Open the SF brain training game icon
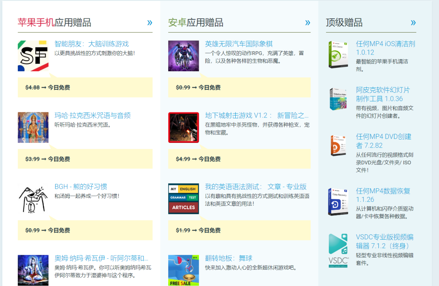The width and height of the screenshot is (439, 286). click(x=33, y=56)
